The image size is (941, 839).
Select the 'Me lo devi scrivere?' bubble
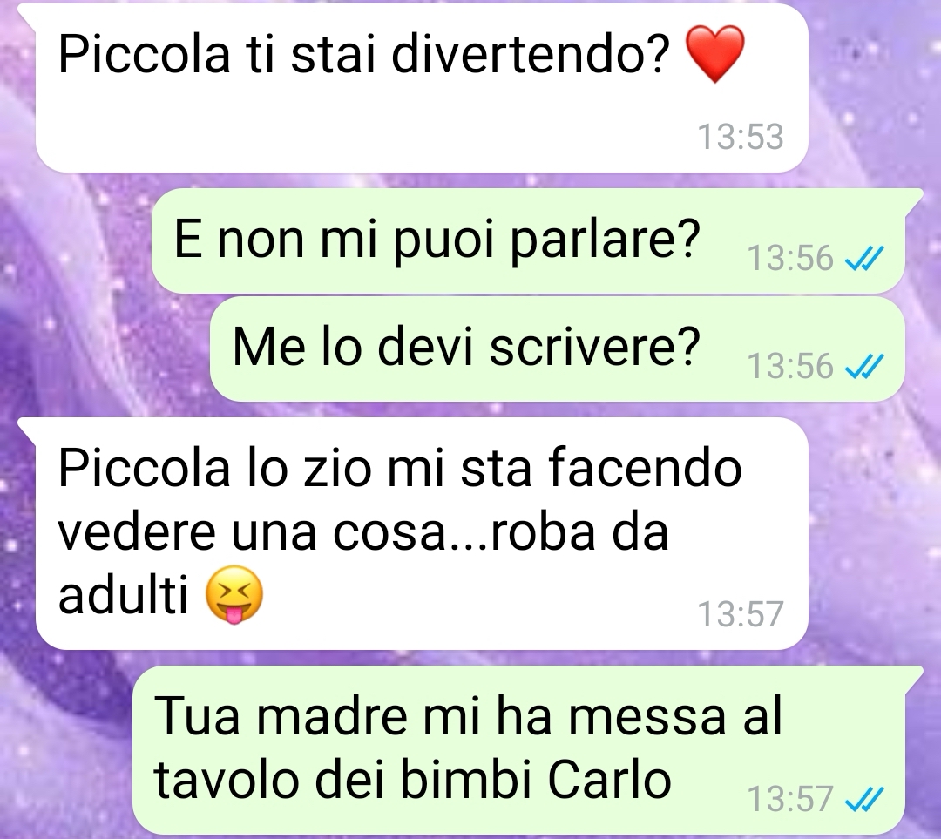pyautogui.click(x=558, y=349)
